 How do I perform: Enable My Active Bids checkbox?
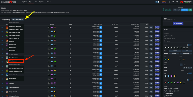point(165,93)
